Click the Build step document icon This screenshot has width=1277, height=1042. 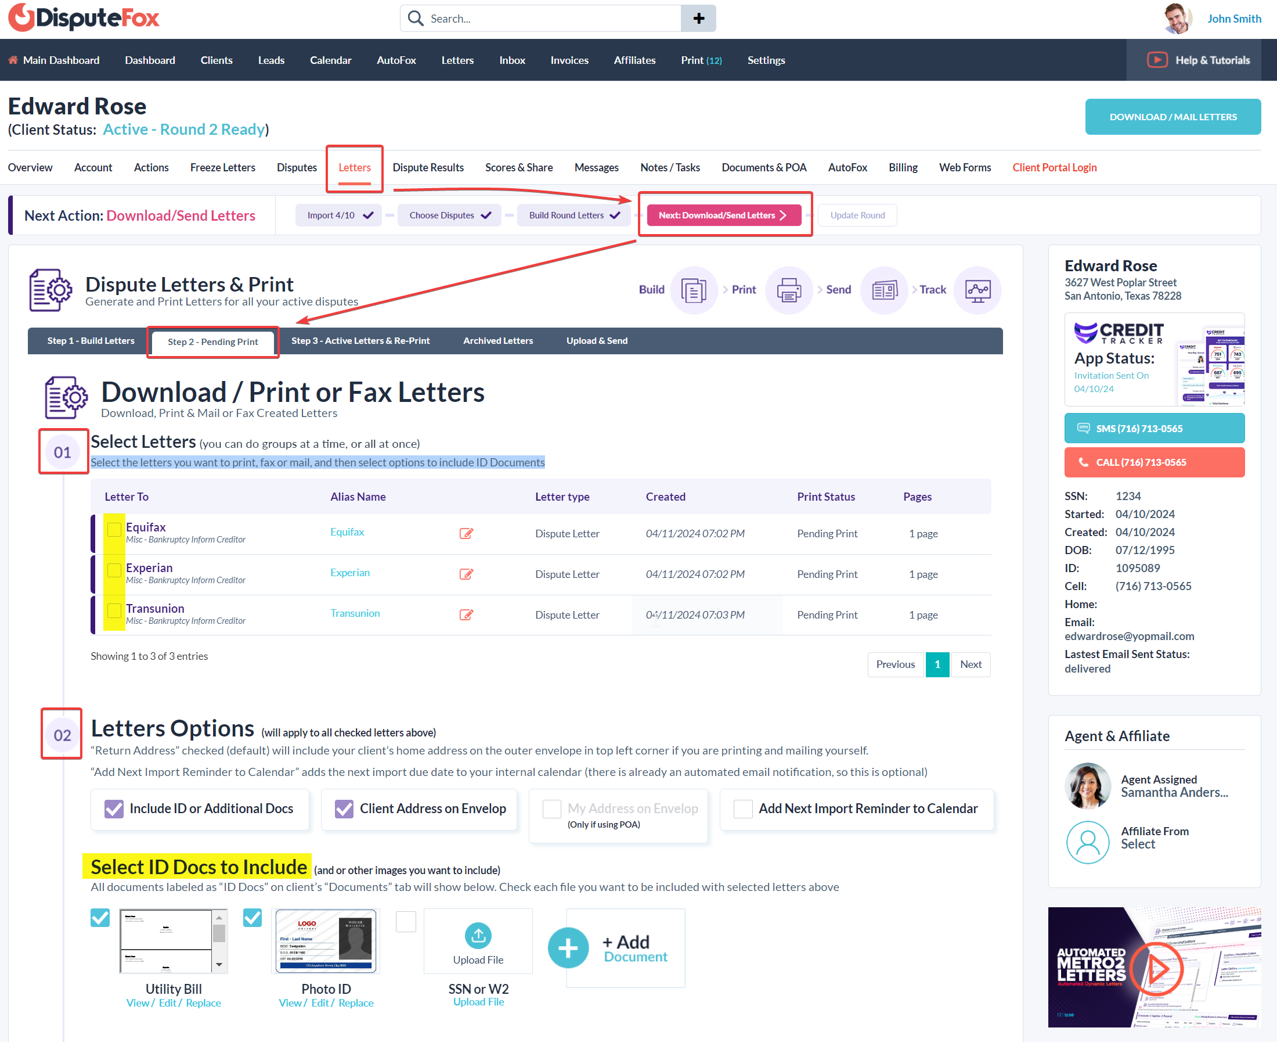[x=694, y=290]
